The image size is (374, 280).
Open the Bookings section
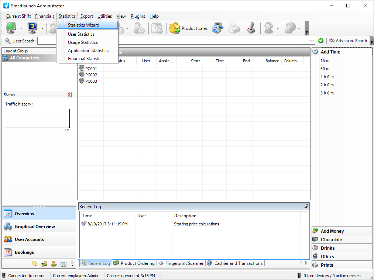point(39,252)
